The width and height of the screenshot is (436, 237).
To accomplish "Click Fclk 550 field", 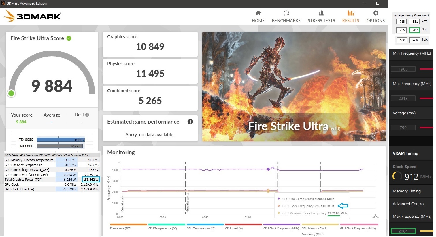I will (x=402, y=40).
